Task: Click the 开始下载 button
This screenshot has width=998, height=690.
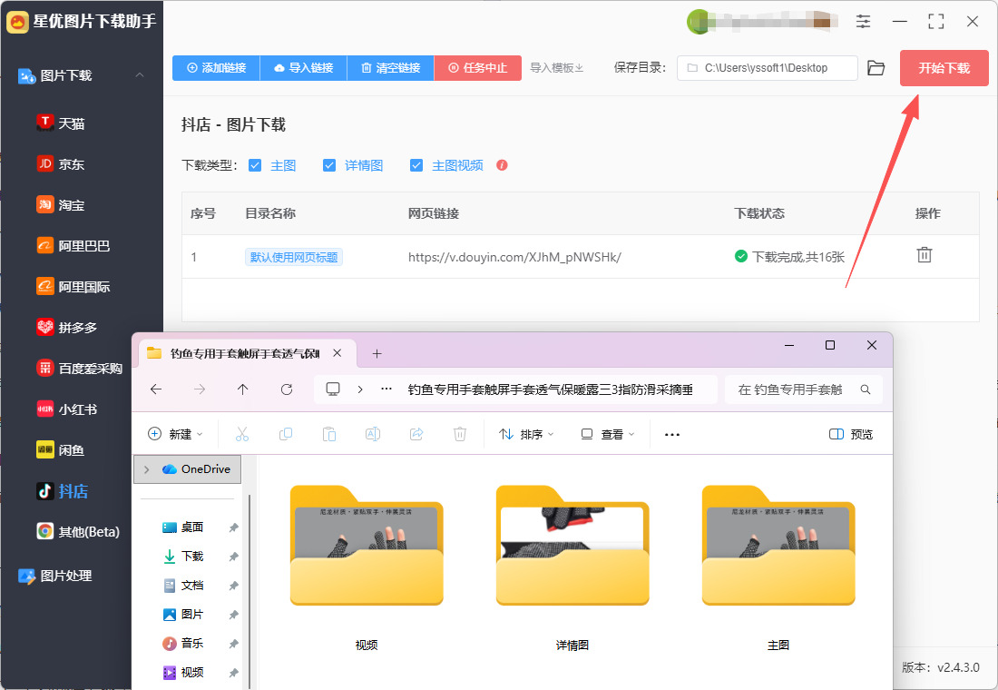Action: point(944,68)
